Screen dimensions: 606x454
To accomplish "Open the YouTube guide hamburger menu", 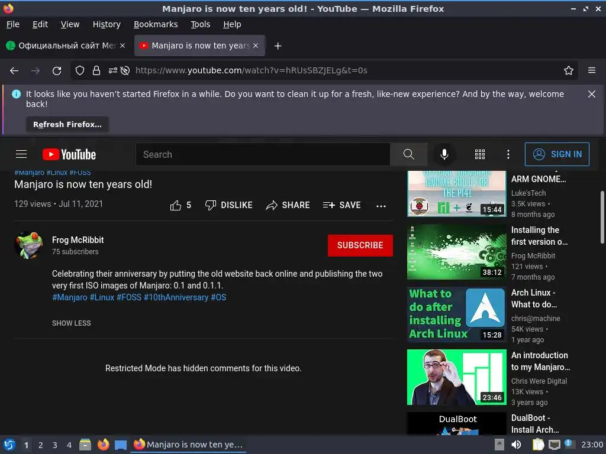I will [x=21, y=154].
